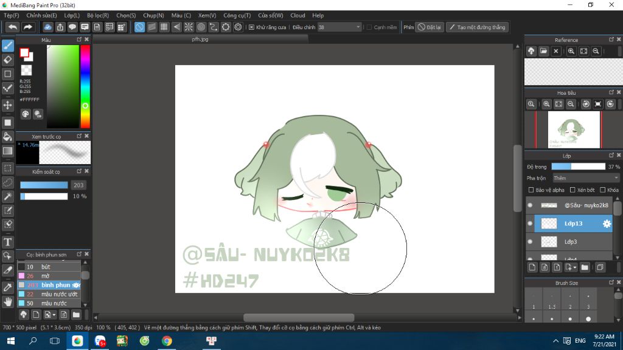Open the Điều chỉnh correction dropdown

339,27
